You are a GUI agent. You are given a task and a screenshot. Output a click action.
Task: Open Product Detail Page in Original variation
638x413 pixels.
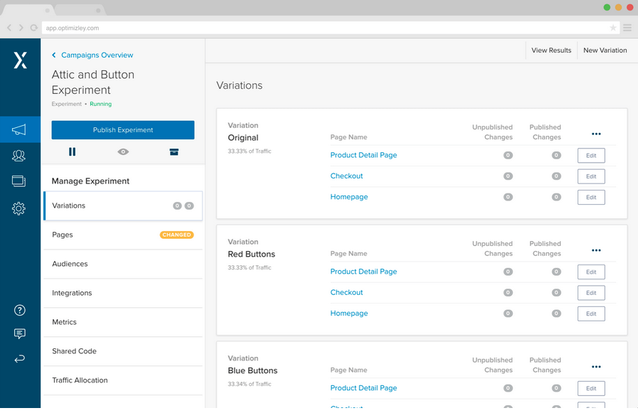tap(363, 155)
